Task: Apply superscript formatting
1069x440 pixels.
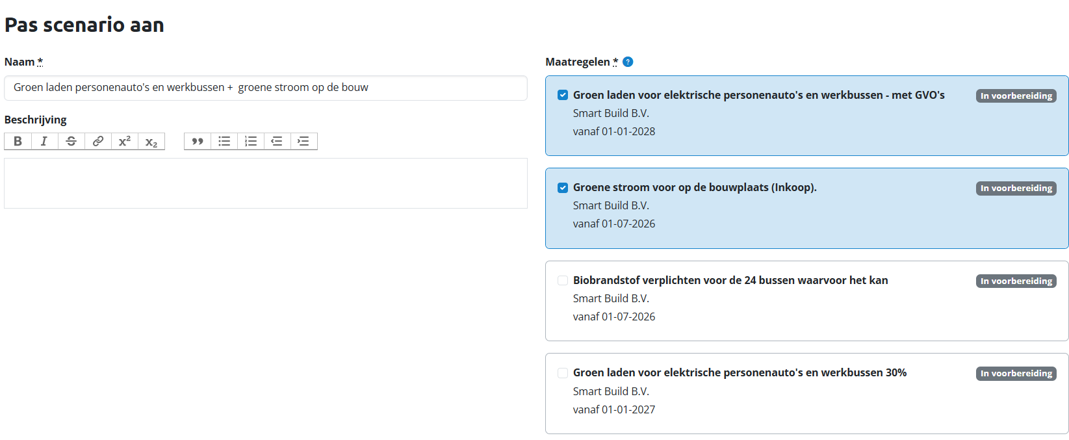Action: pyautogui.click(x=125, y=141)
